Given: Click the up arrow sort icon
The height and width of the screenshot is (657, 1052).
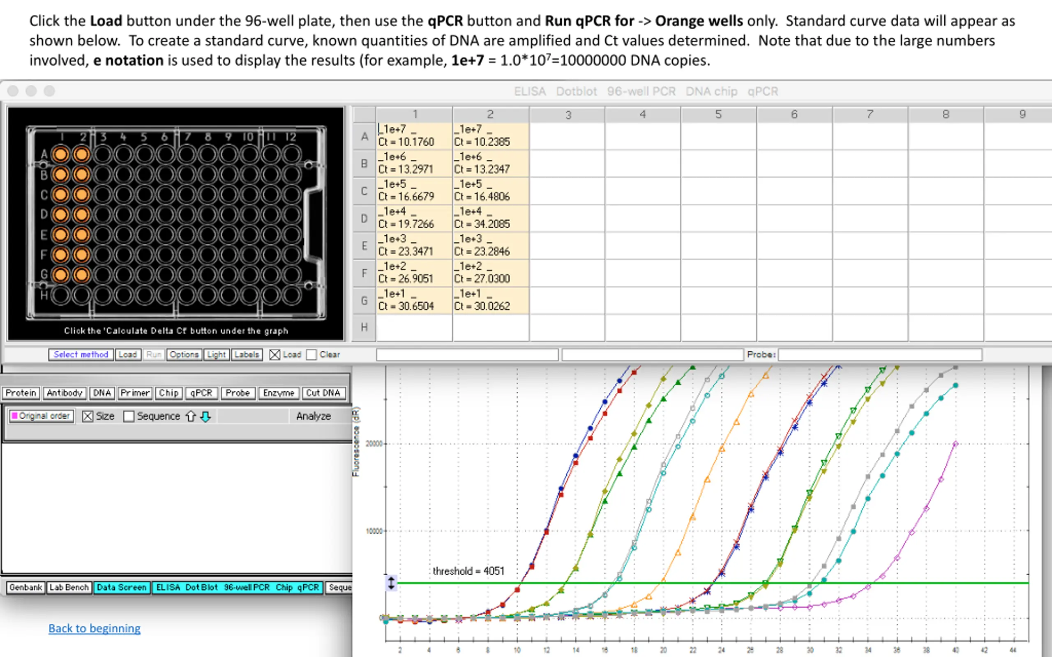Looking at the screenshot, I should click(190, 416).
